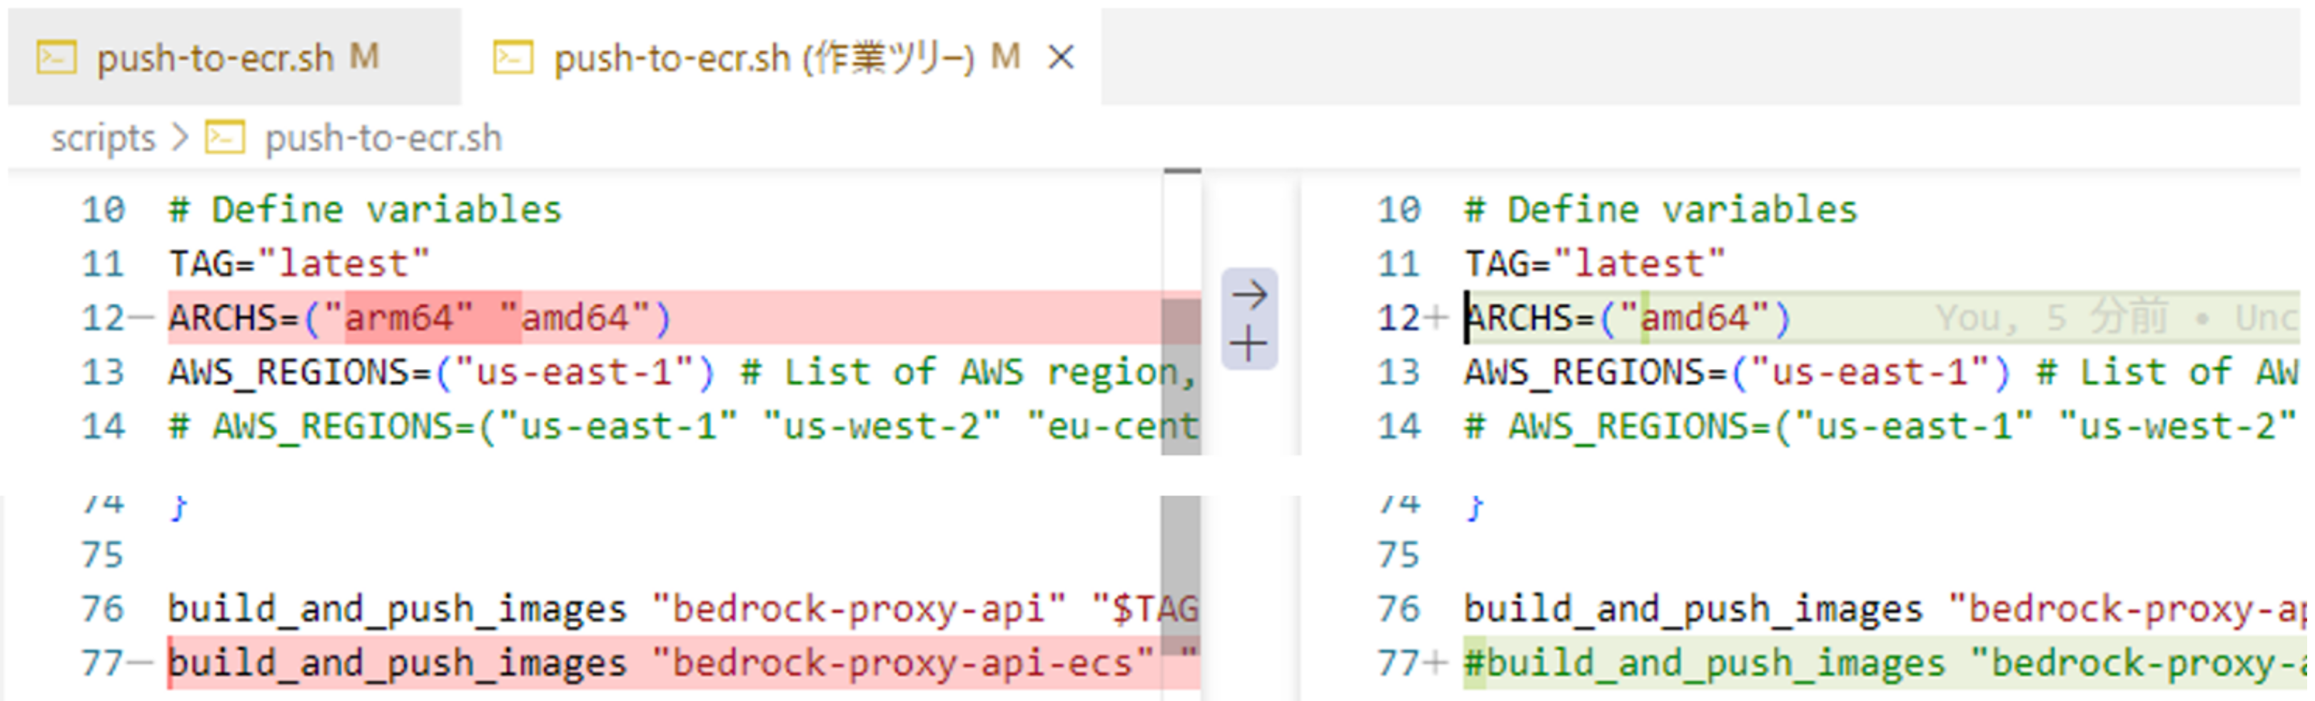Expand the breadcrumb chevron after scripts
Image resolution: width=2315 pixels, height=701 pixels.
click(181, 138)
